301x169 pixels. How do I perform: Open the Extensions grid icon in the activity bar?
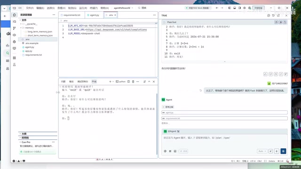click(15, 58)
